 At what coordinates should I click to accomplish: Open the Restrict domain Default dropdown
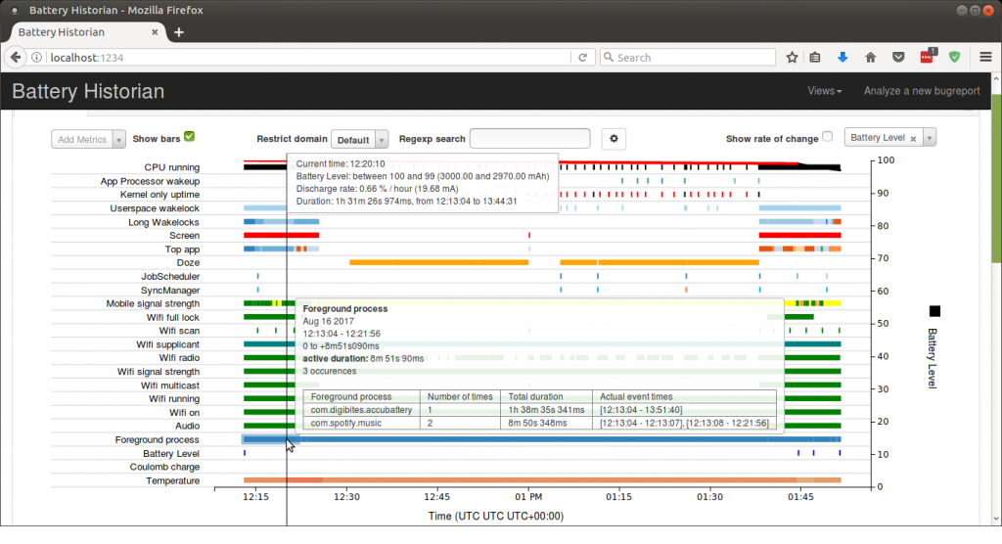point(360,139)
